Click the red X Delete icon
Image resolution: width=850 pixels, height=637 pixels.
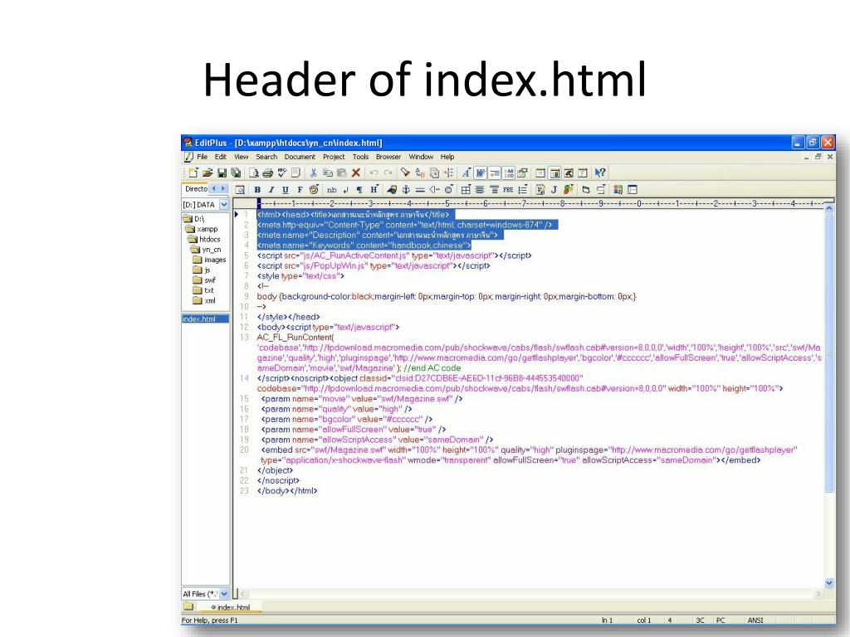click(355, 173)
